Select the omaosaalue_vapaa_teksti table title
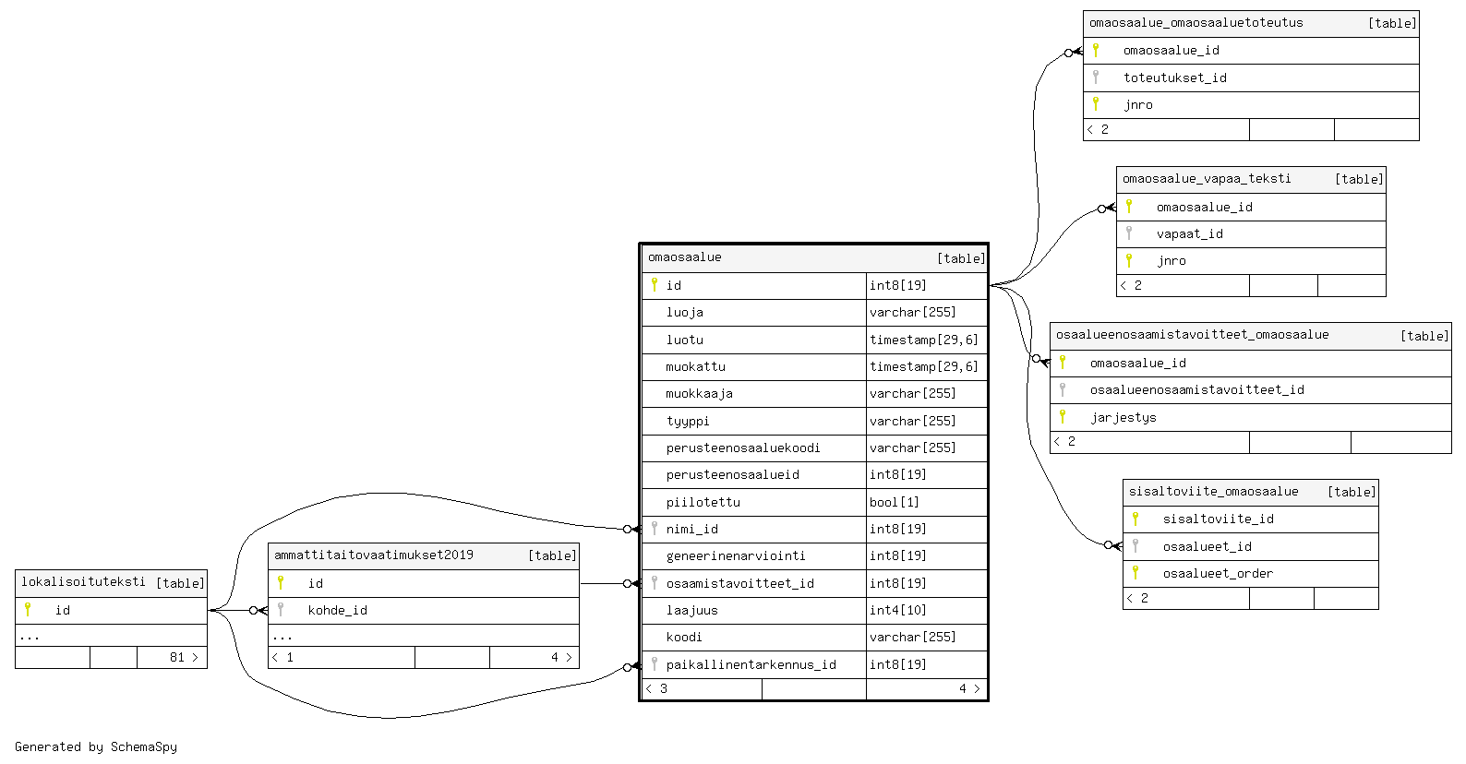The width and height of the screenshot is (1466, 764). pyautogui.click(x=1207, y=179)
